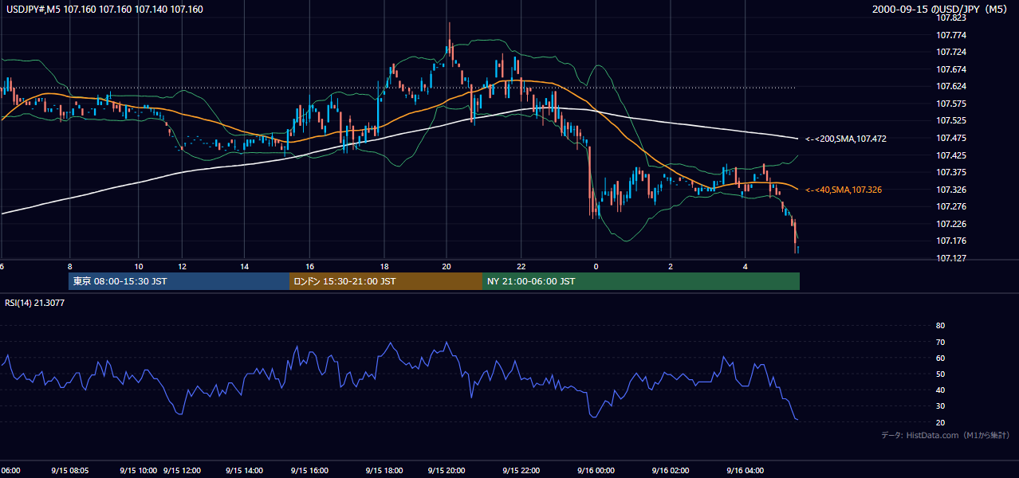Click price axis value 107.624
Viewport: 1019px width, 478px height.
[952, 86]
